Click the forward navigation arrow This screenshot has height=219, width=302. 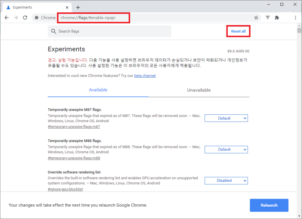click(x=16, y=18)
